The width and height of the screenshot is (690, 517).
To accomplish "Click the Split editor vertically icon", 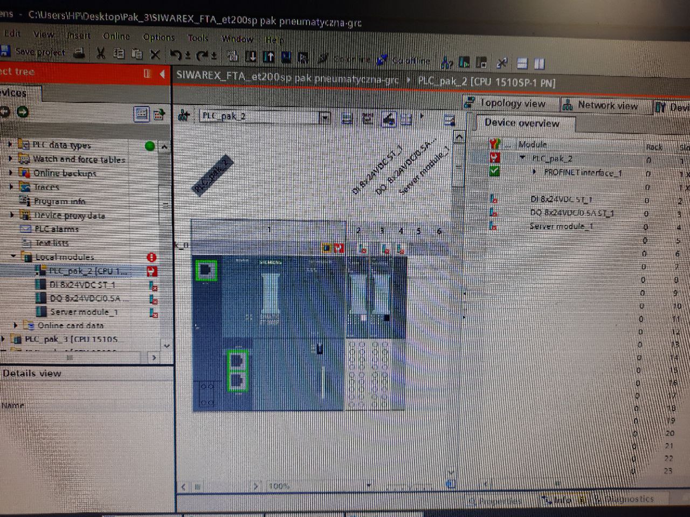I will (539, 64).
